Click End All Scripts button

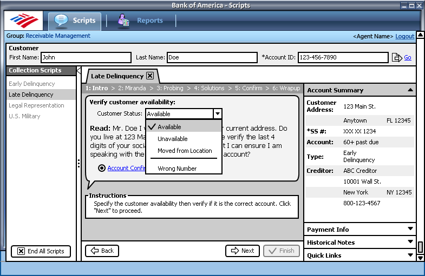[x=41, y=251]
